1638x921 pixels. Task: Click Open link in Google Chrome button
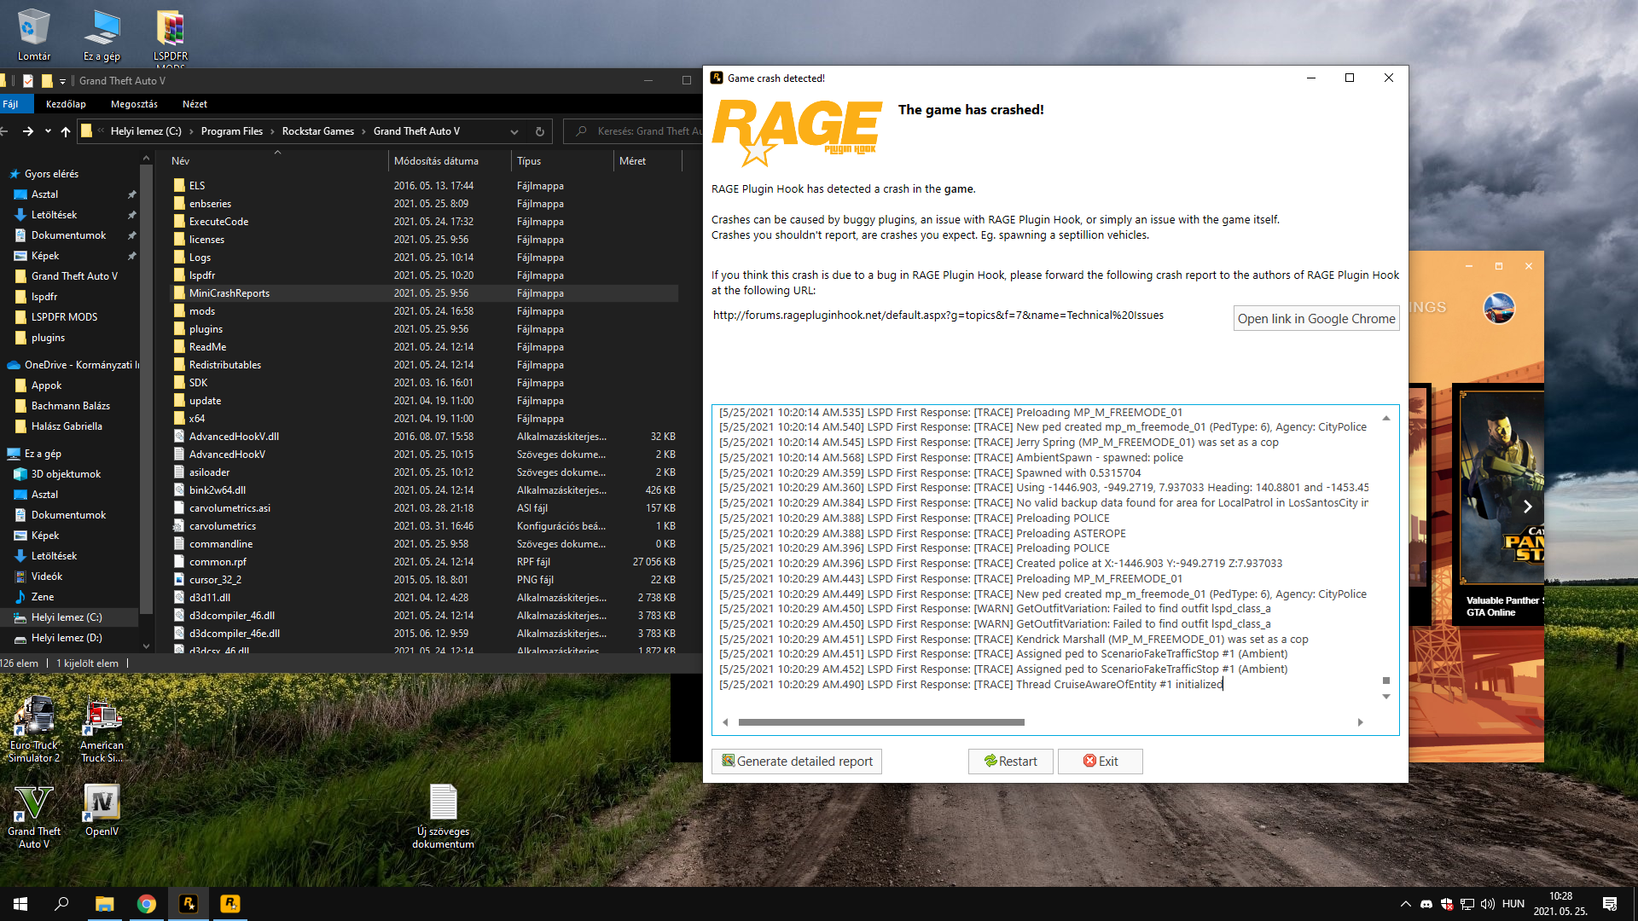tap(1316, 319)
